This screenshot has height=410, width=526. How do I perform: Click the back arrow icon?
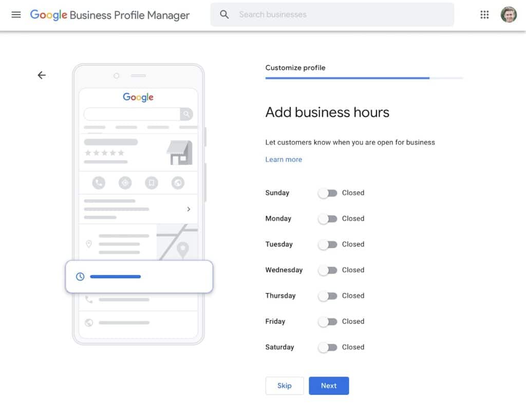point(42,75)
